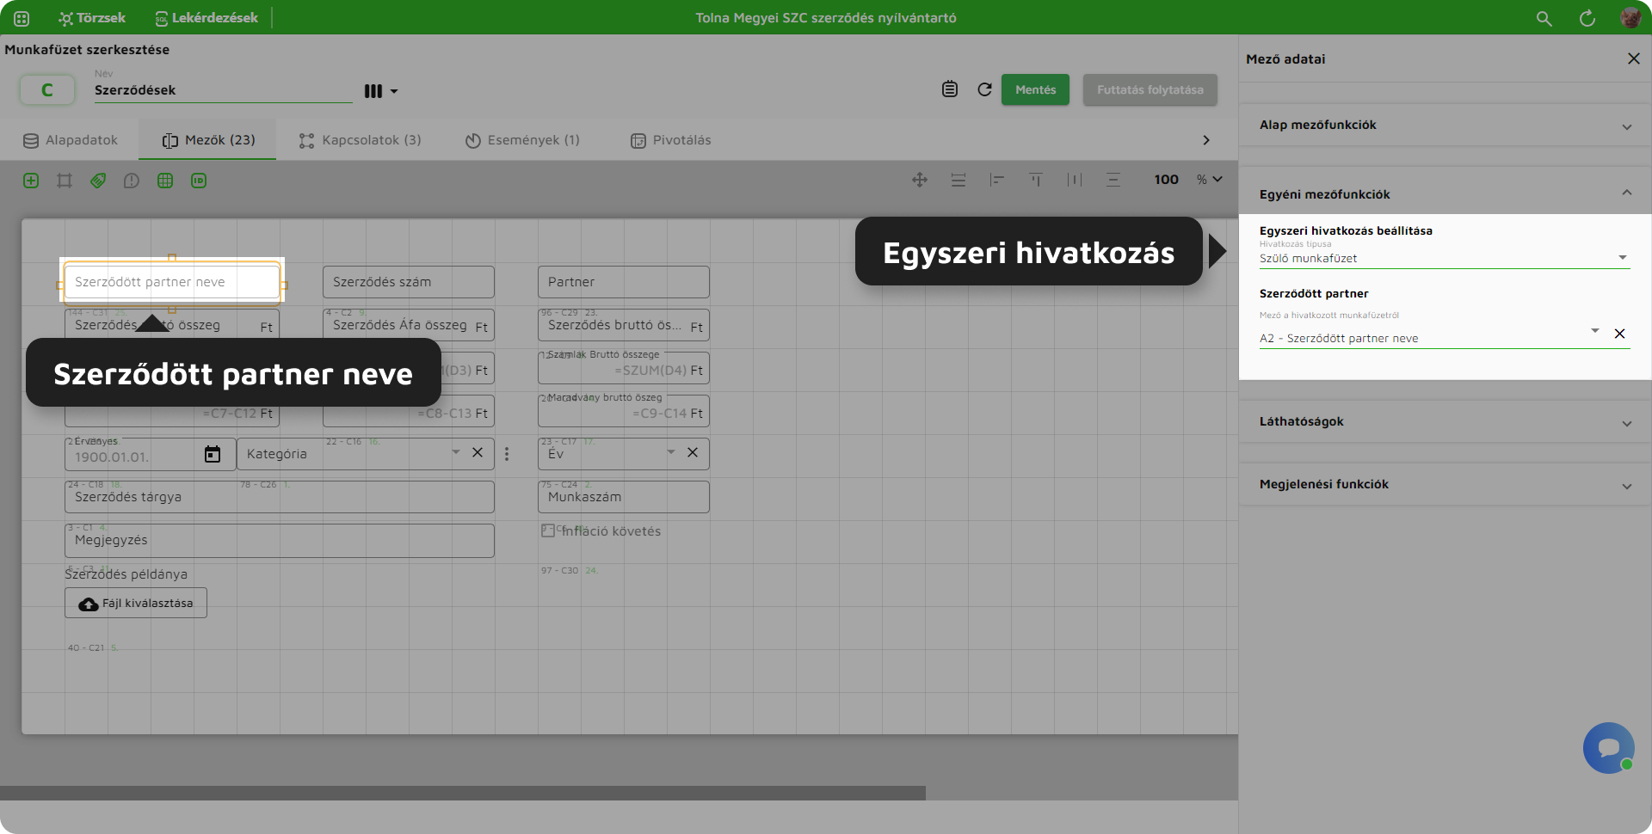Click the add field plus icon

(x=31, y=181)
